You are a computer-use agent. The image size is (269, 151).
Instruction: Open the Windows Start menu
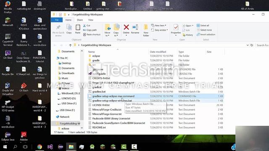[5, 147]
